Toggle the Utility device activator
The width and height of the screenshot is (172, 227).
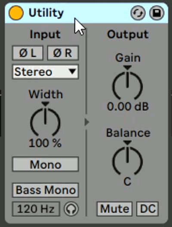pyautogui.click(x=16, y=13)
